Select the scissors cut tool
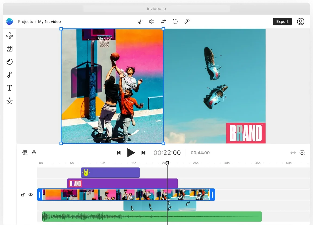Screen dimensions: 313x225 (x=140, y=22)
